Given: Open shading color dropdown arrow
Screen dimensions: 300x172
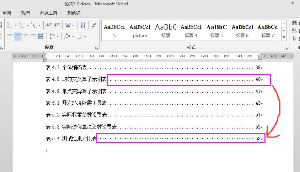Looking at the screenshot, I should (73, 36).
